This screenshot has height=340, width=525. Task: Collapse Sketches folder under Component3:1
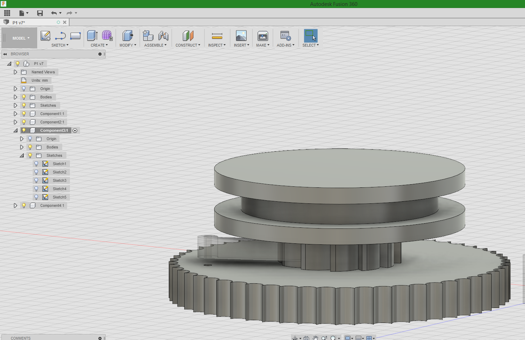click(x=22, y=155)
